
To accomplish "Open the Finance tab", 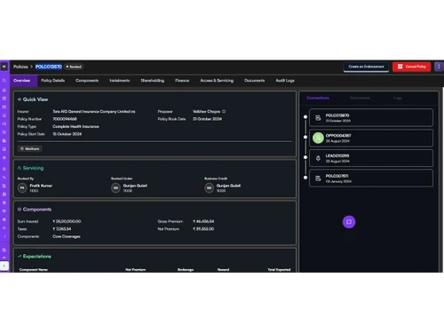I will [182, 81].
